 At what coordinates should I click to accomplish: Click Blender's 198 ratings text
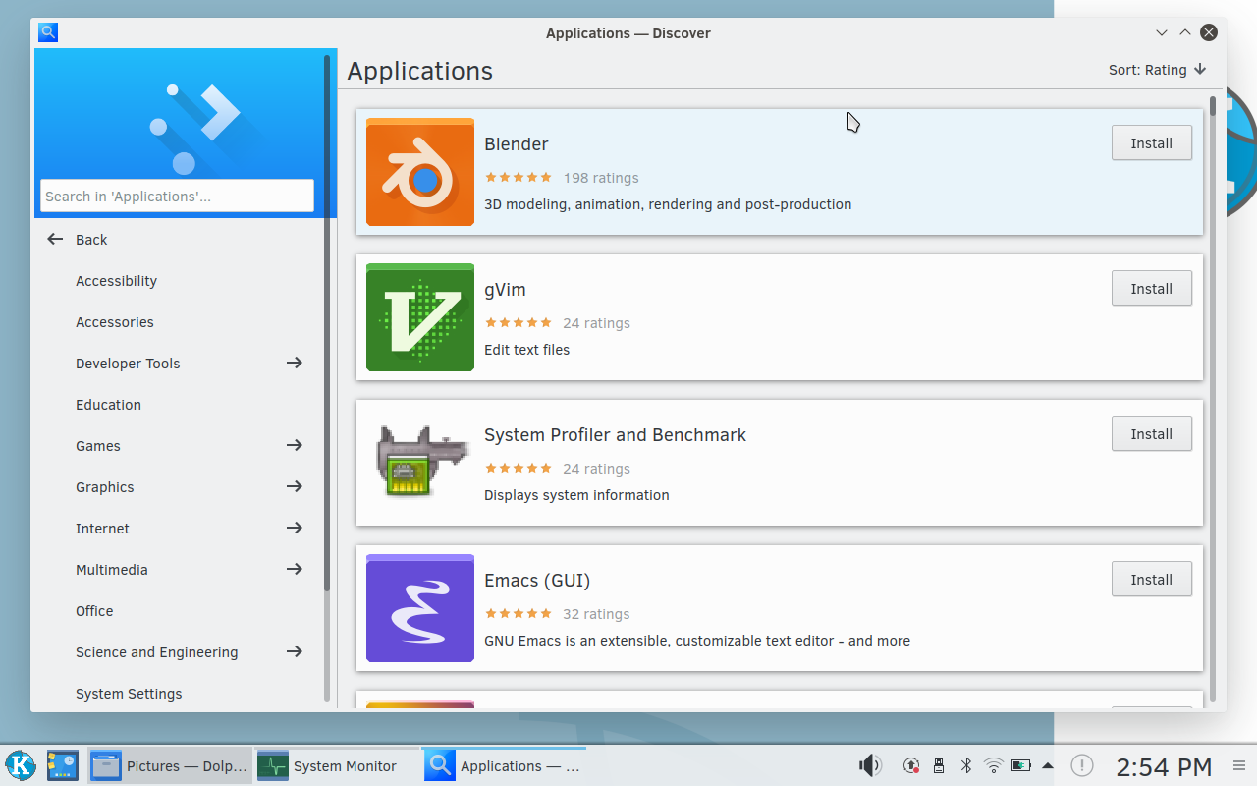(601, 178)
